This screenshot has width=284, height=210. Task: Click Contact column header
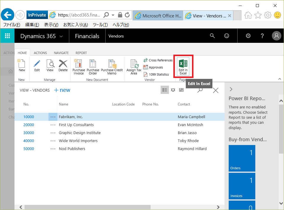point(184,104)
